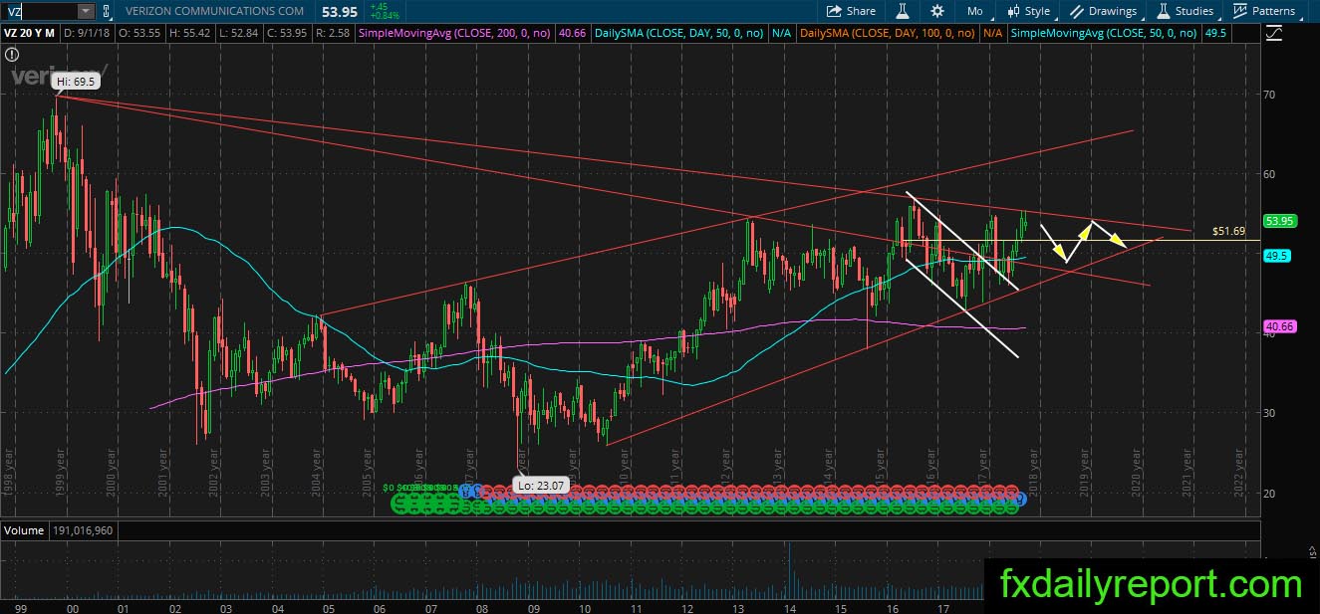This screenshot has height=614, width=1320.
Task: Select DailySMA (CLOSE, DAY, 50, 0, no) label
Action: (678, 33)
